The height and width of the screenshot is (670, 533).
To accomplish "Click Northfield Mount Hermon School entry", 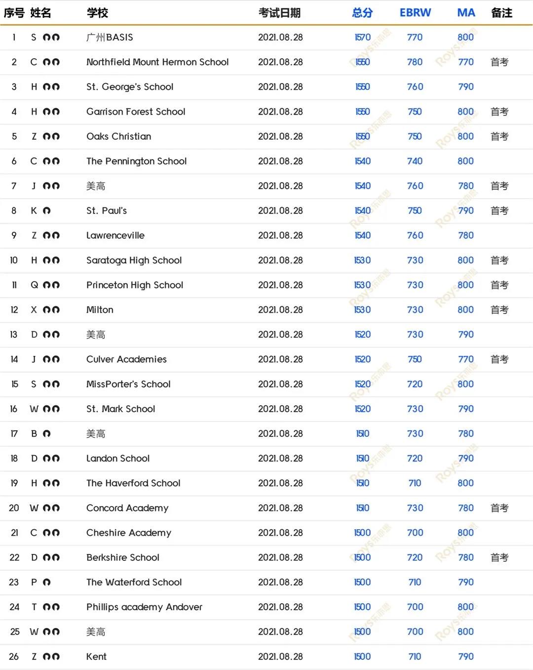I will pyautogui.click(x=157, y=62).
